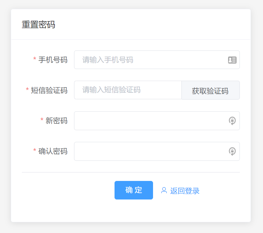
Task: Click the red asterisk beside 确认密码
Action: pos(35,151)
